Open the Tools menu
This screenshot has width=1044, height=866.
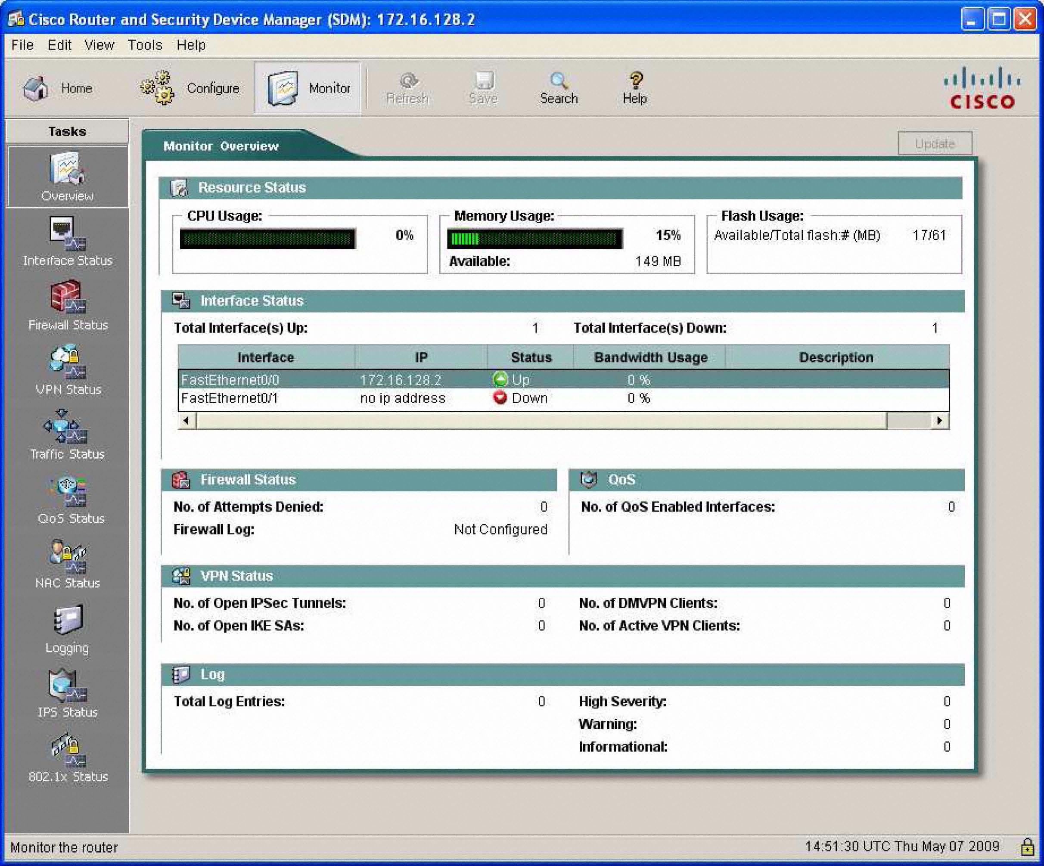click(x=145, y=45)
